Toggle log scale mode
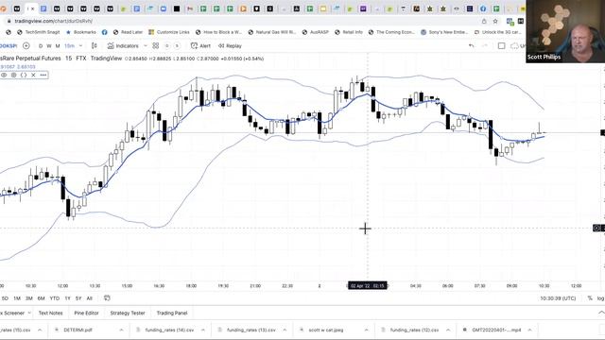 pos(601,298)
